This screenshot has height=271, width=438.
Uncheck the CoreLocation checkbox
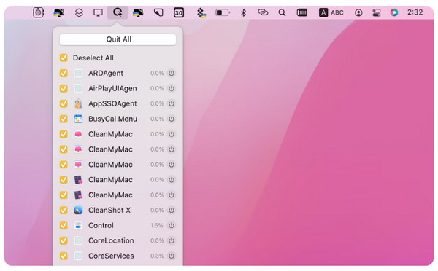click(x=64, y=240)
